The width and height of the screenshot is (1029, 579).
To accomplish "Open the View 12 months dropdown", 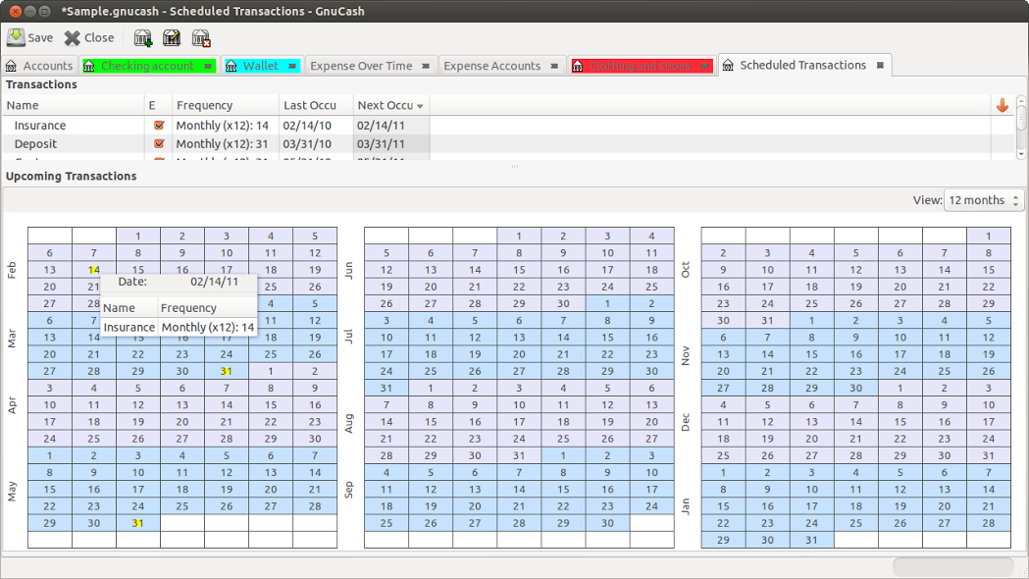I will [984, 200].
